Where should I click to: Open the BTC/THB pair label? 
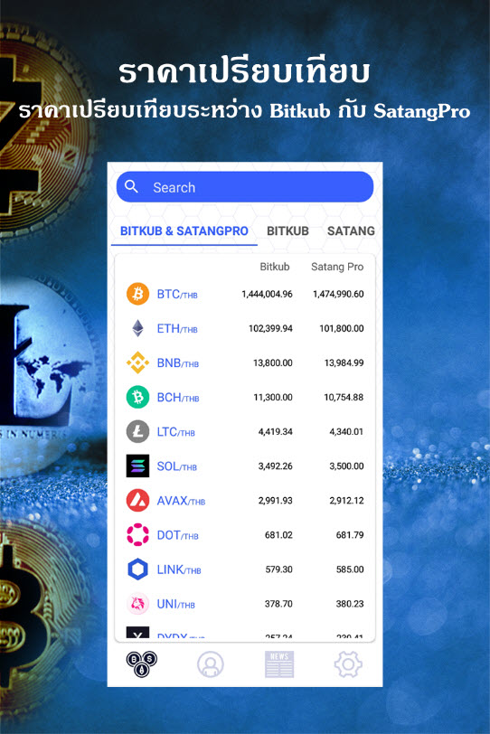177,294
